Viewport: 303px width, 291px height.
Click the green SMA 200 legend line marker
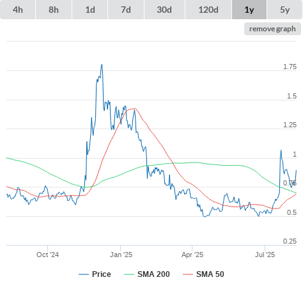[129, 274]
